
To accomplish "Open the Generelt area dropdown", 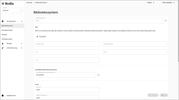I will [12, 10].
